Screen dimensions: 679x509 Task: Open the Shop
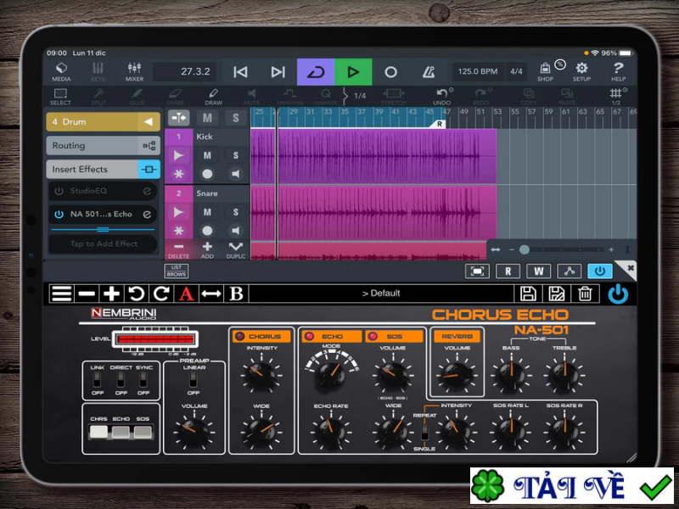click(546, 71)
